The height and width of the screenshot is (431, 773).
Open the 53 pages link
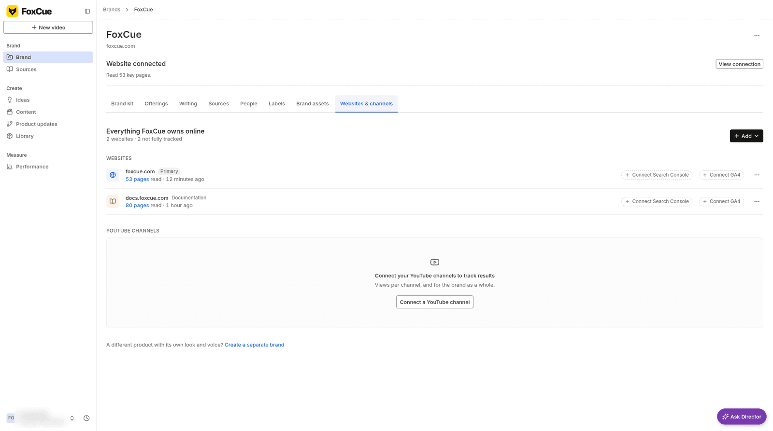click(137, 179)
